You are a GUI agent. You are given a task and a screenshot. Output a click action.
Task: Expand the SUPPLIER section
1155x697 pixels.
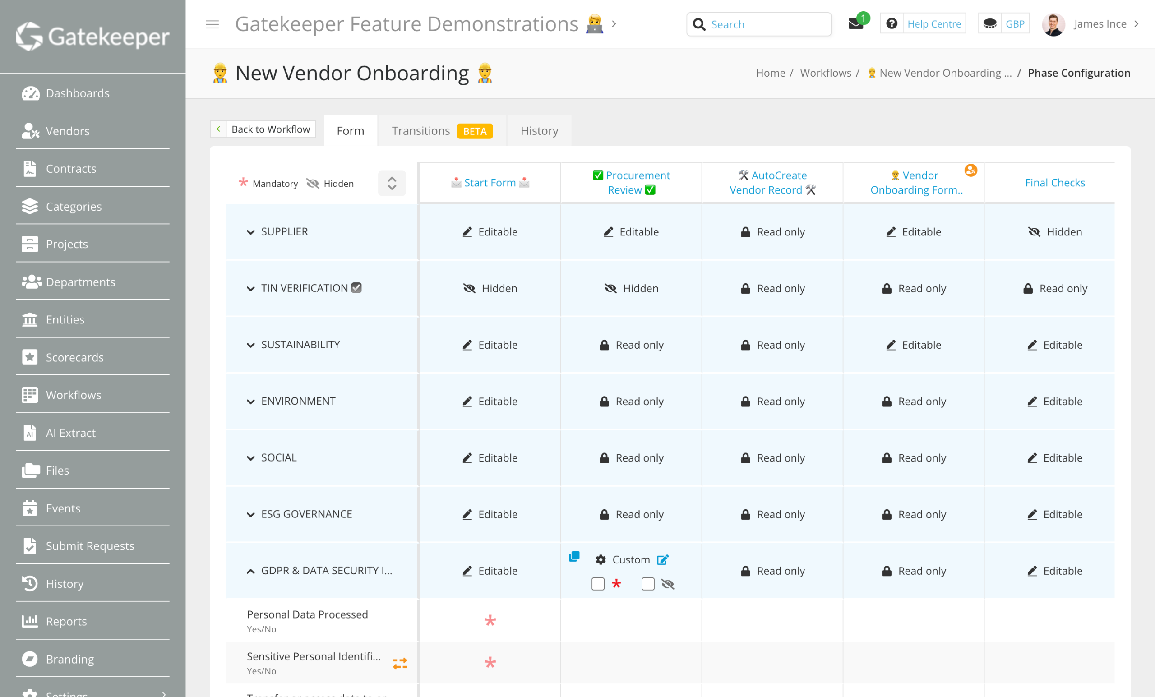[251, 232]
